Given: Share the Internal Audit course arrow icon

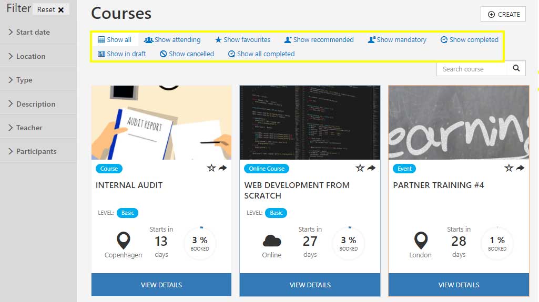Looking at the screenshot, I should pos(223,168).
